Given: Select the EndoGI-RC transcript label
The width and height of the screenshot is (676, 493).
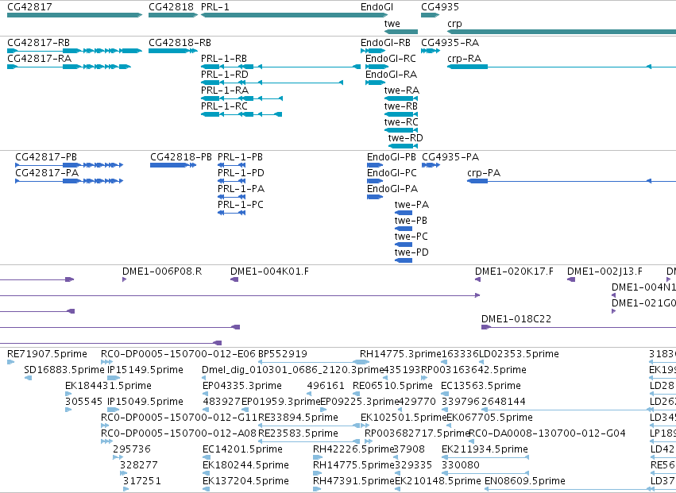Looking at the screenshot, I should 391,59.
